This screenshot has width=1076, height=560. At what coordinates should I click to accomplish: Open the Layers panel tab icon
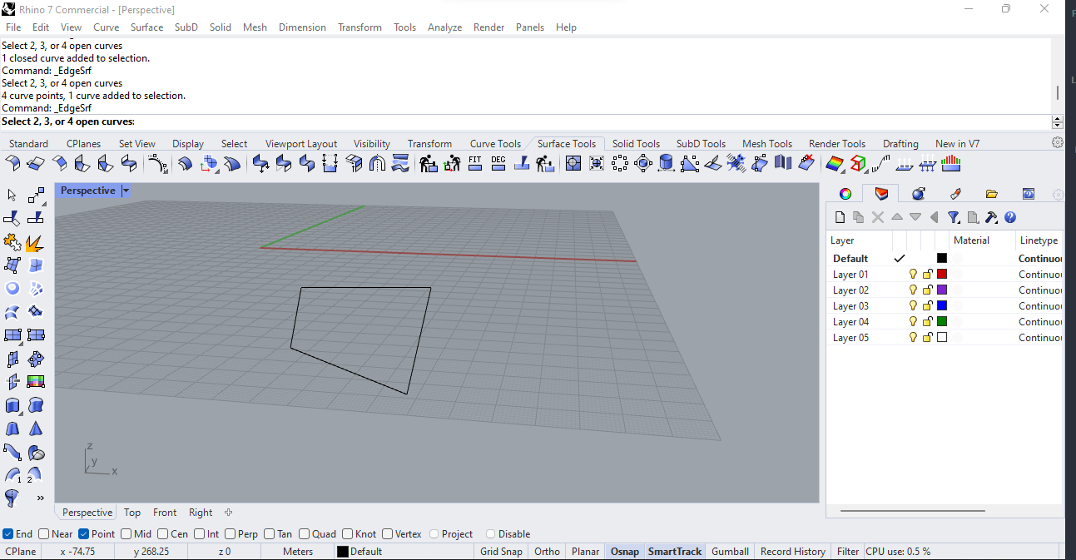pyautogui.click(x=881, y=194)
